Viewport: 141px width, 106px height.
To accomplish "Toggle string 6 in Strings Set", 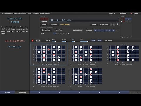I will coord(113,31).
